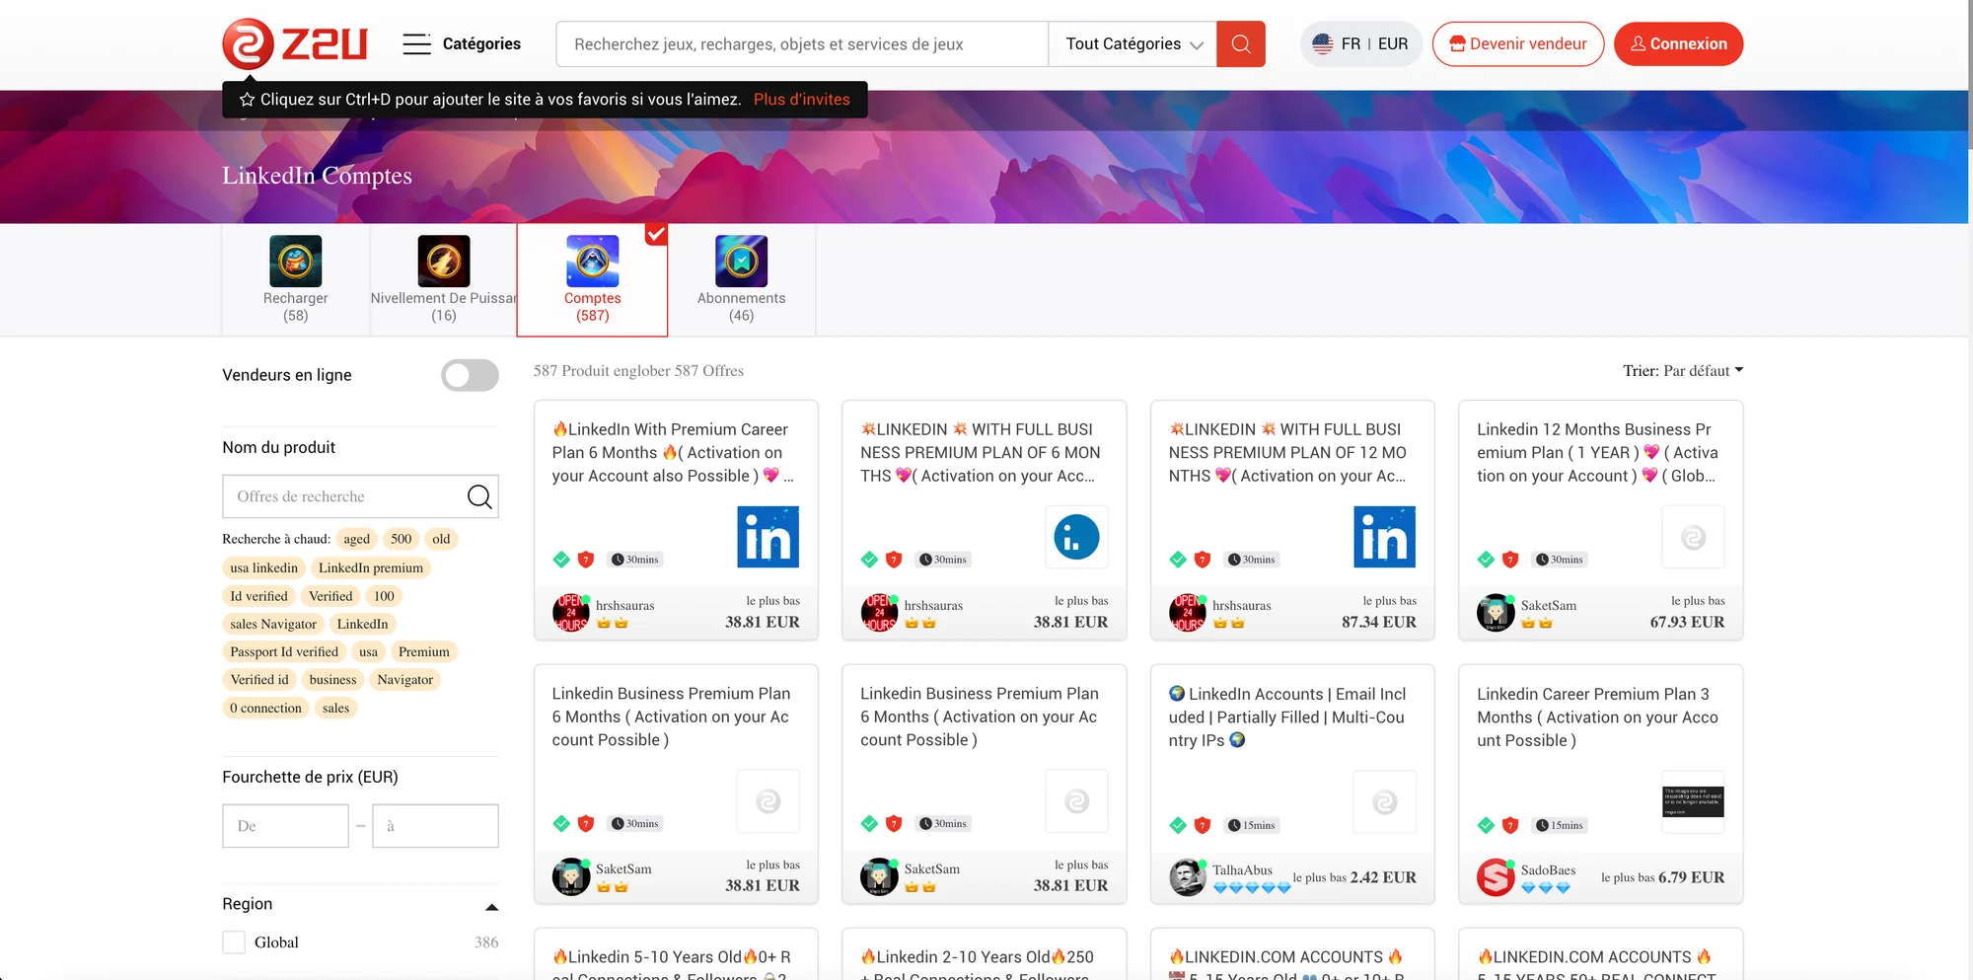The height and width of the screenshot is (980, 1973).
Task: Click the usa linkedin tag
Action: 263,567
